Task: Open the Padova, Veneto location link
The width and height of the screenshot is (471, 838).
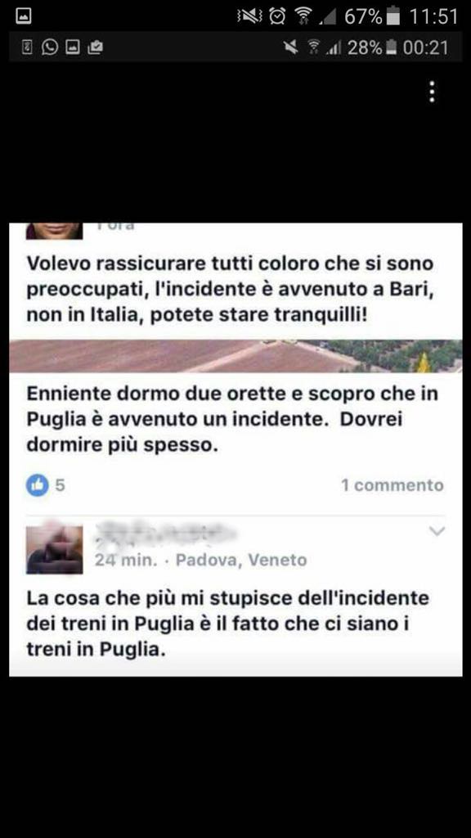Action: pyautogui.click(x=241, y=560)
